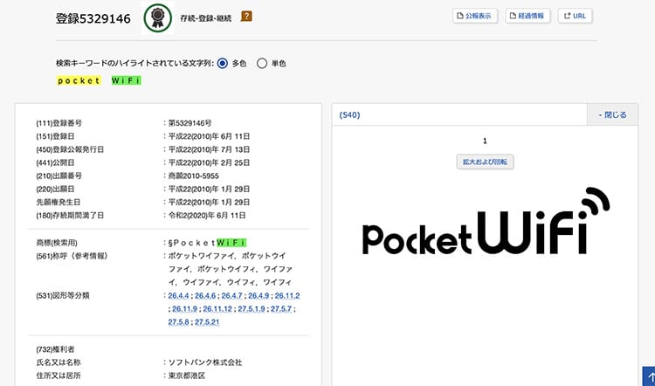Collapse the panel with 閉じる

[612, 115]
